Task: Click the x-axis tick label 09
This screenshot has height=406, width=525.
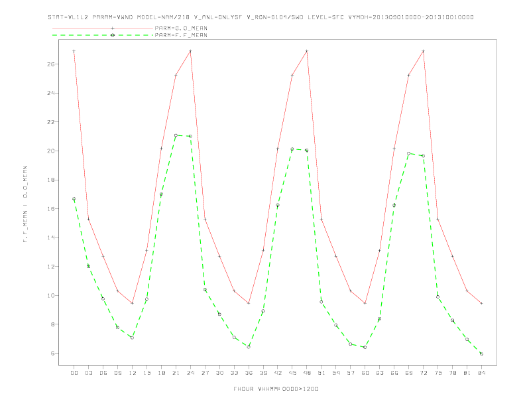Action: click(x=117, y=373)
